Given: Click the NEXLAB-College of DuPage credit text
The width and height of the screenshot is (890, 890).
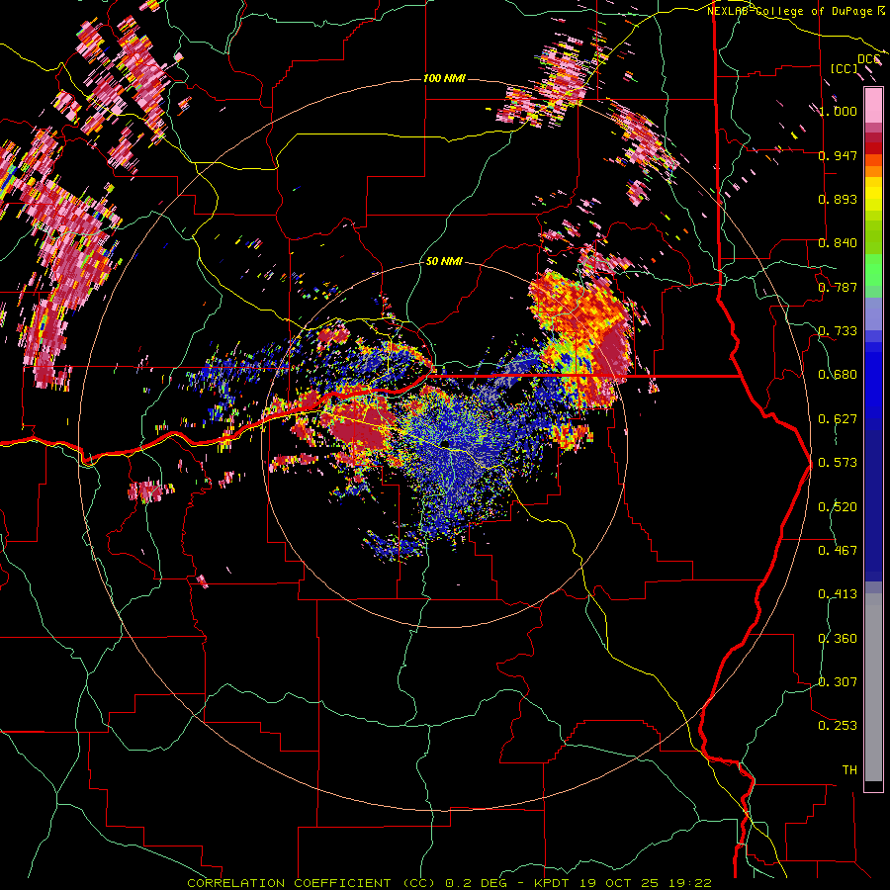Looking at the screenshot, I should pyautogui.click(x=789, y=11).
